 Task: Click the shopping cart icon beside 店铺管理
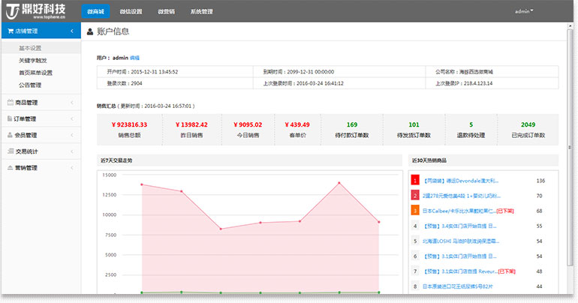pyautogui.click(x=9, y=31)
